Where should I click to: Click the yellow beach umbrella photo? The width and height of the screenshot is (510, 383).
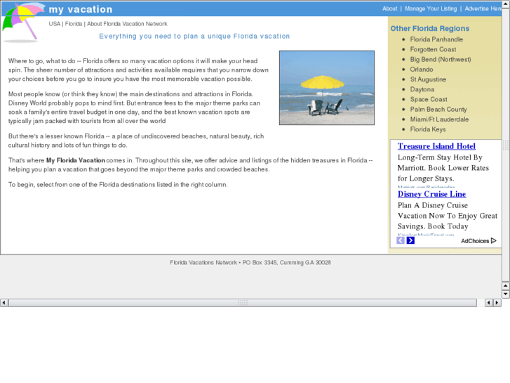tap(327, 88)
